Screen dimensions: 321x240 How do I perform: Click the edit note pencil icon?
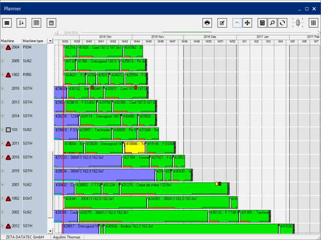[x=222, y=23]
